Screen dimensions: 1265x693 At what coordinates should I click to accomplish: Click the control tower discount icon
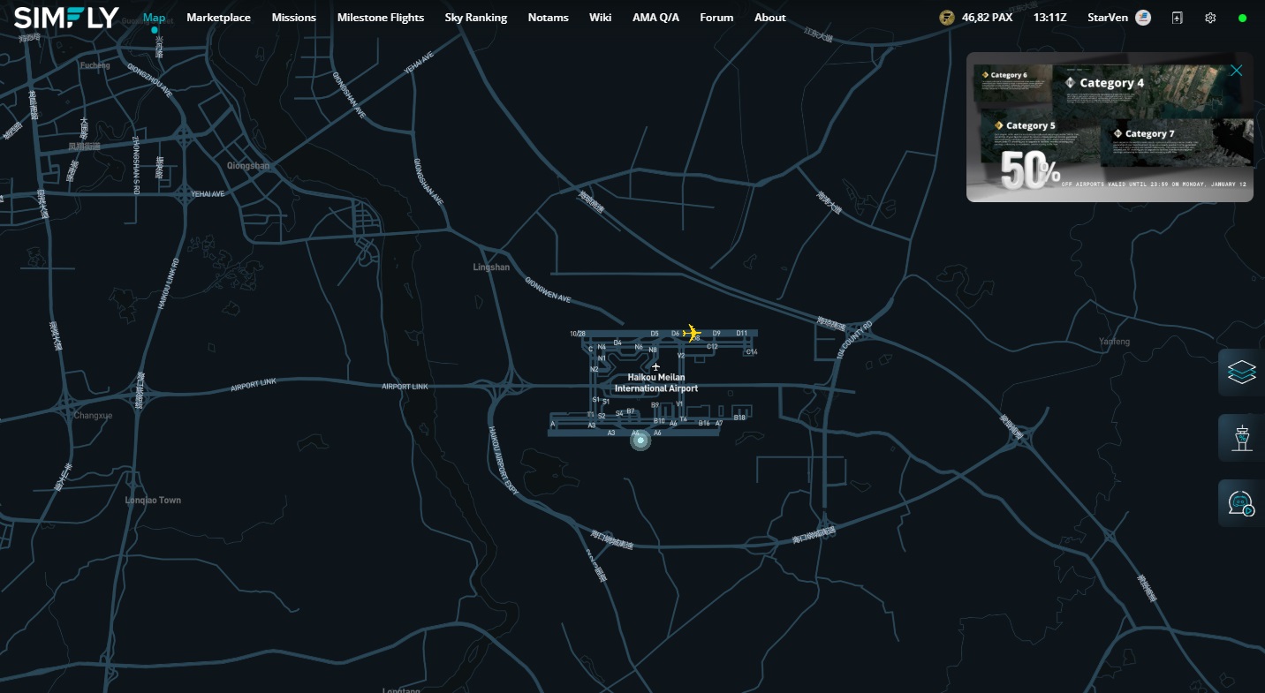pyautogui.click(x=1241, y=438)
